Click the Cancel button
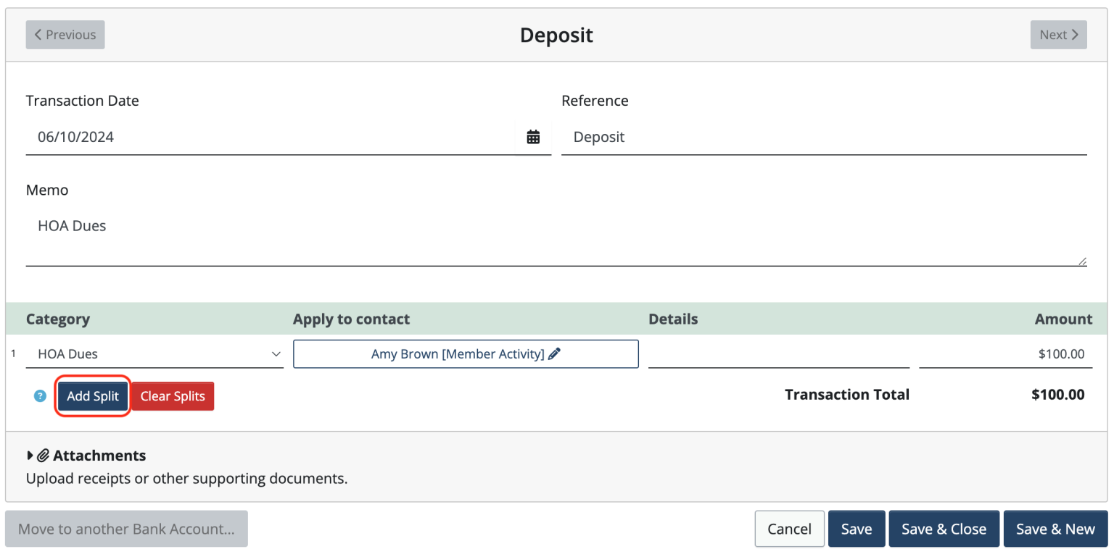This screenshot has height=557, width=1114. pyautogui.click(x=789, y=529)
